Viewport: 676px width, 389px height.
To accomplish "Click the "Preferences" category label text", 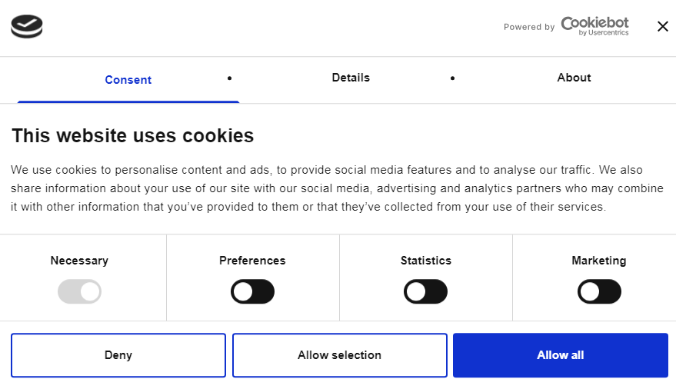I will (252, 261).
